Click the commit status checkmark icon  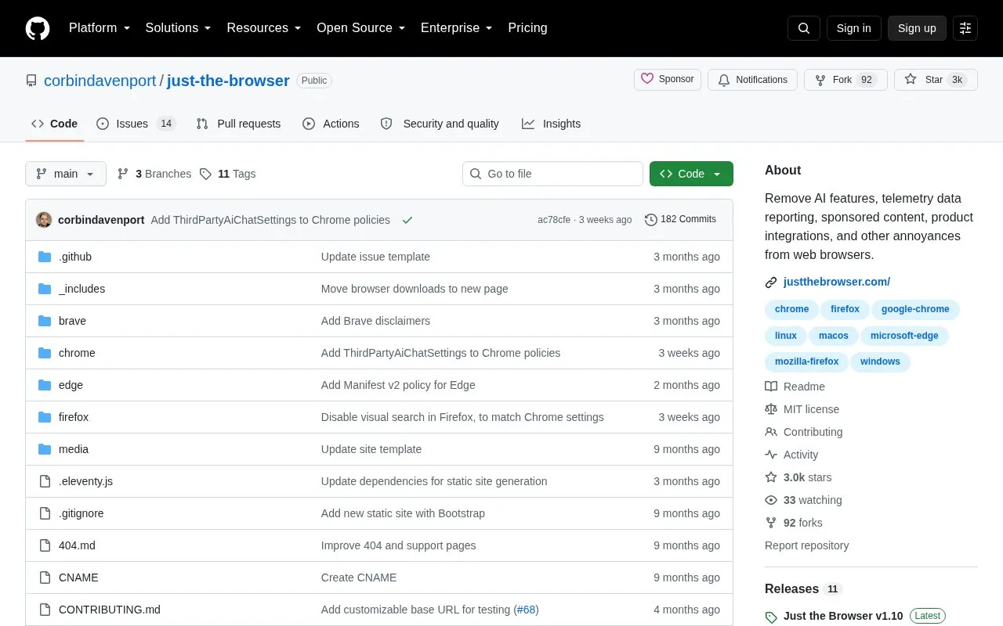[x=407, y=220]
